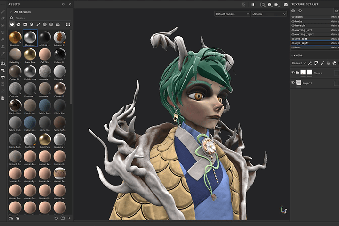Add a paint layer with brush icon

click(x=322, y=63)
